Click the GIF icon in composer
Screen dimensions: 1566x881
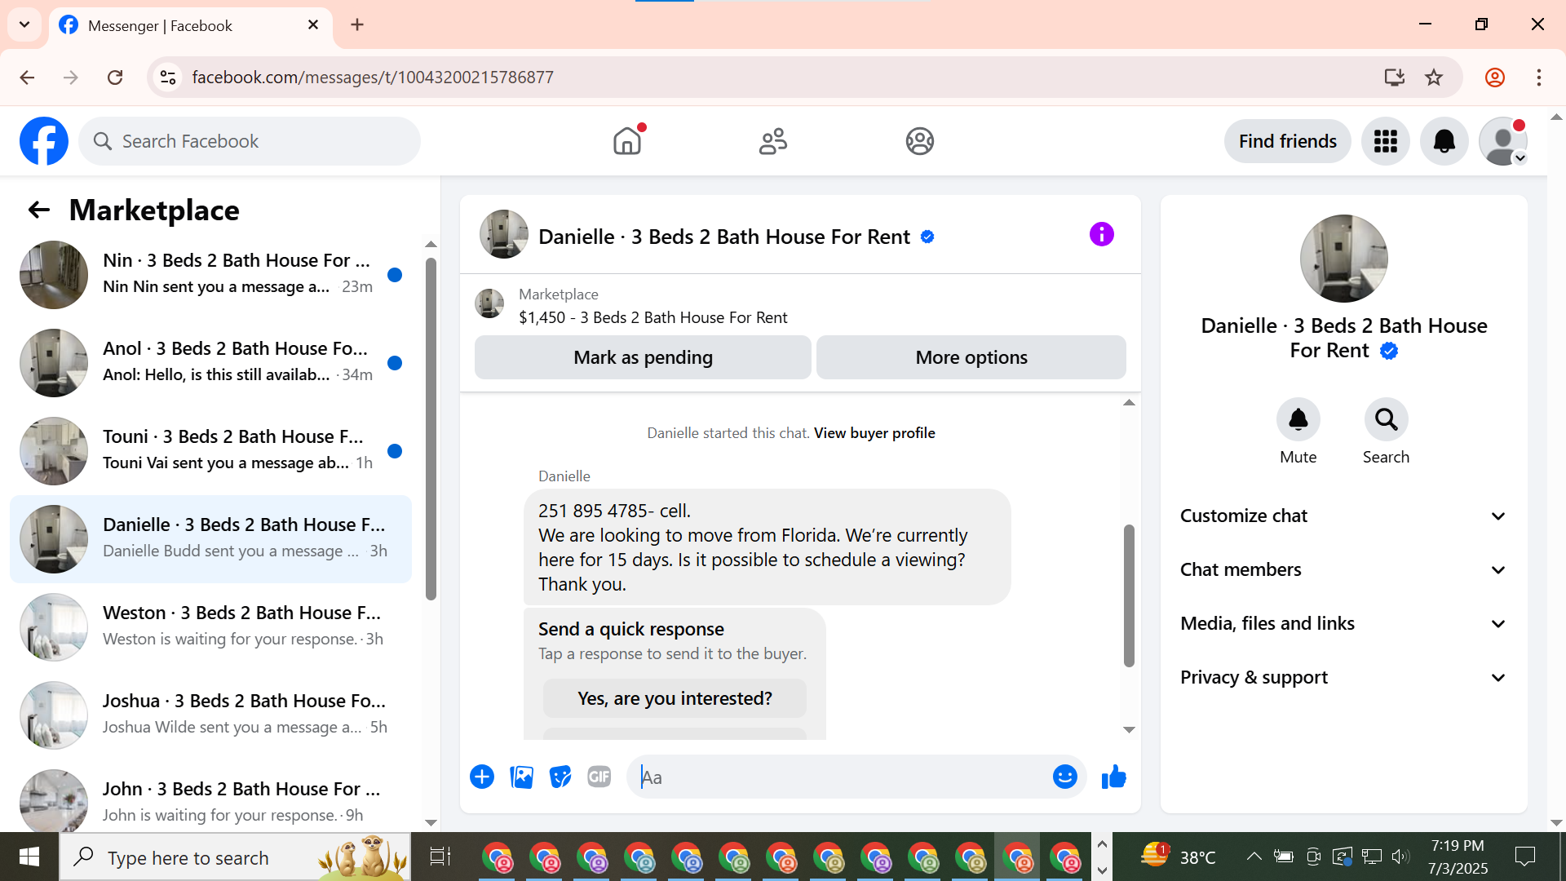coord(599,777)
